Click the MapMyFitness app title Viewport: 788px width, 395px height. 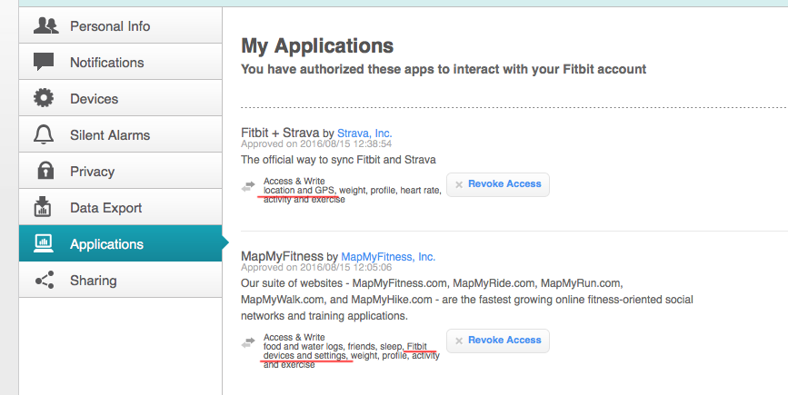[282, 256]
